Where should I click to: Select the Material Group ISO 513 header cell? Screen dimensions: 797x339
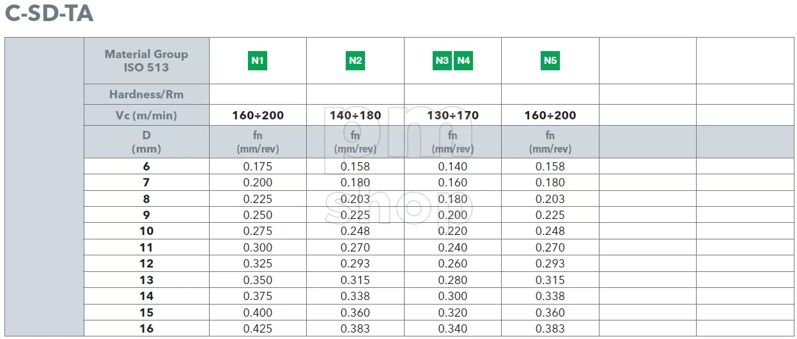pos(146,61)
